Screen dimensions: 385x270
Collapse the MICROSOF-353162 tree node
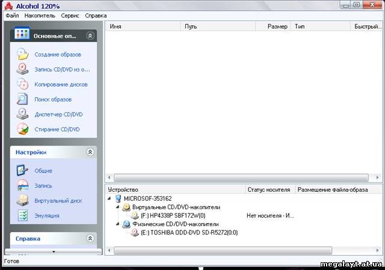[x=109, y=198]
